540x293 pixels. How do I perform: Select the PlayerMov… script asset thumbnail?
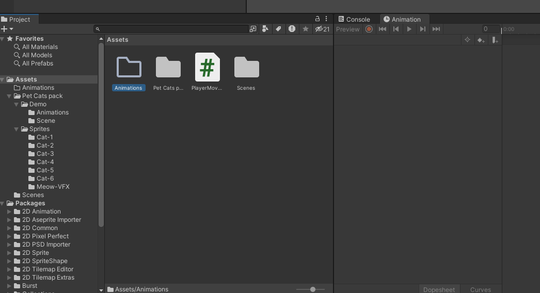tap(207, 68)
